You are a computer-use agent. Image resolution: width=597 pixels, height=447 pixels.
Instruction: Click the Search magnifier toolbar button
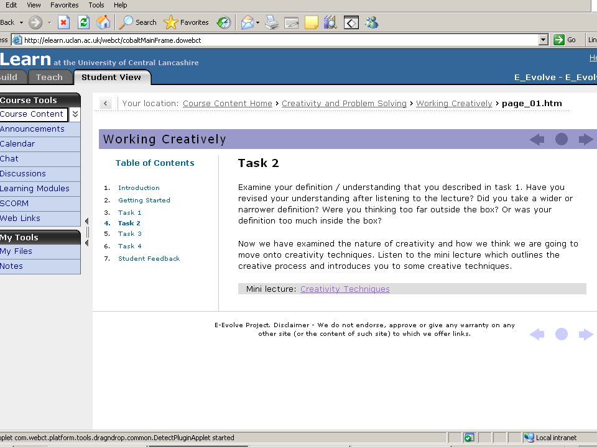pyautogui.click(x=137, y=22)
